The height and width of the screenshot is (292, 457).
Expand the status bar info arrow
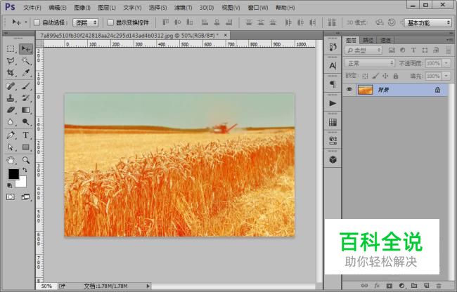[x=148, y=286]
